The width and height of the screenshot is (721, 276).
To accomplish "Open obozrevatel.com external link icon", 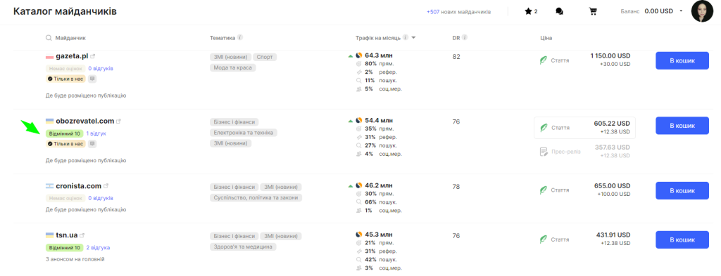I will (x=118, y=121).
